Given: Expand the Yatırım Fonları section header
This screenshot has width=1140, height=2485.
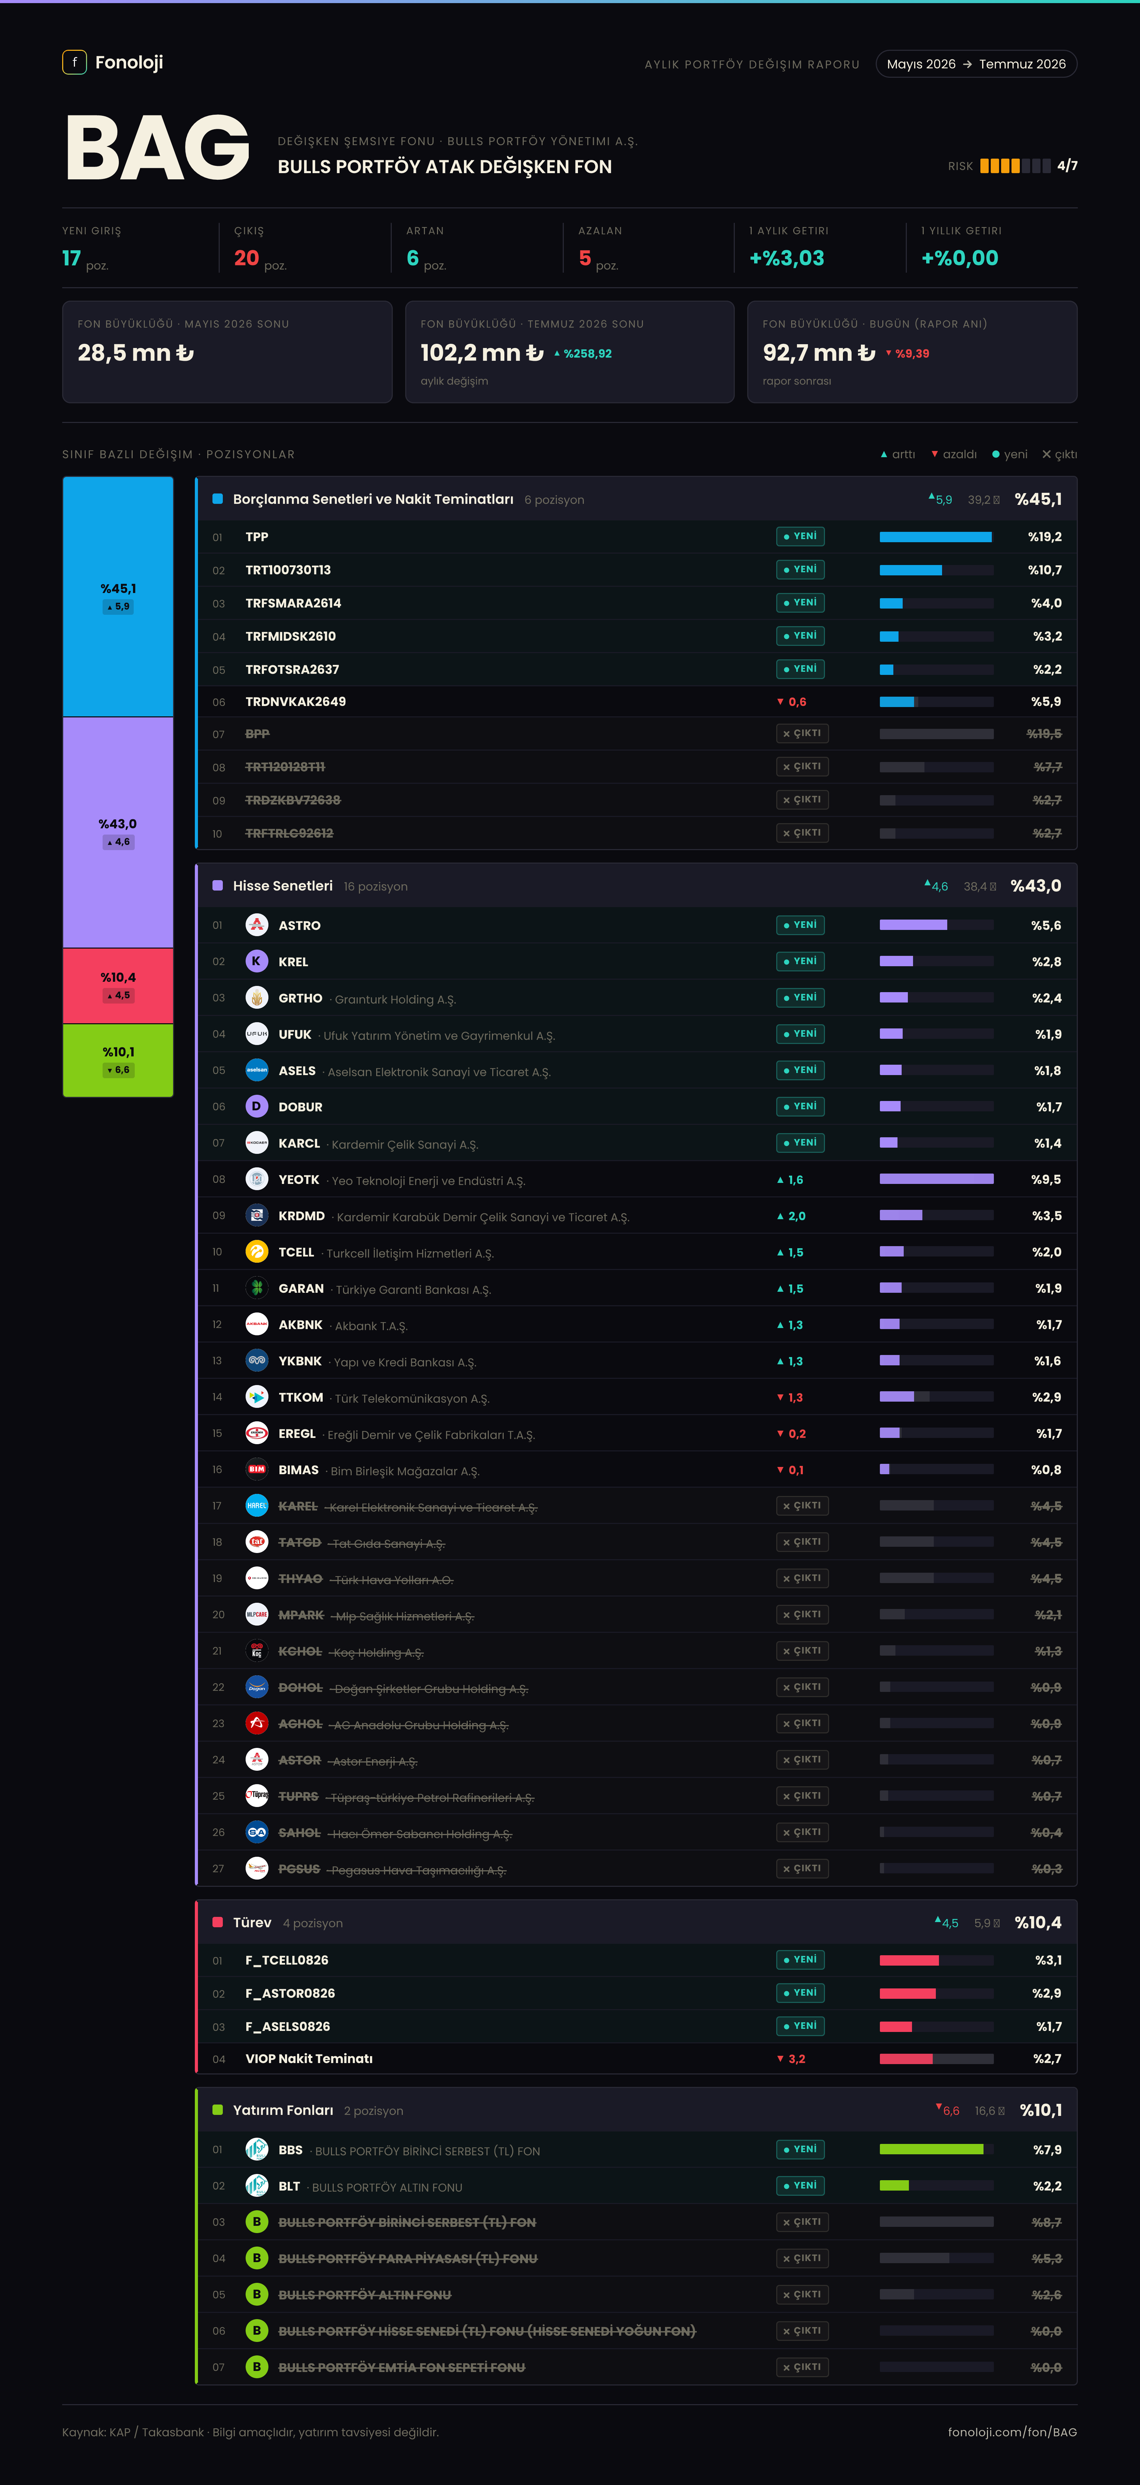Looking at the screenshot, I should click(637, 2110).
